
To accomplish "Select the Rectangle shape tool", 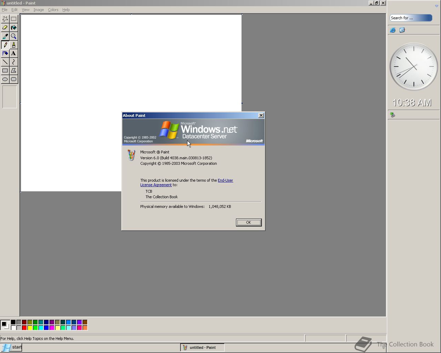I will click(5, 71).
